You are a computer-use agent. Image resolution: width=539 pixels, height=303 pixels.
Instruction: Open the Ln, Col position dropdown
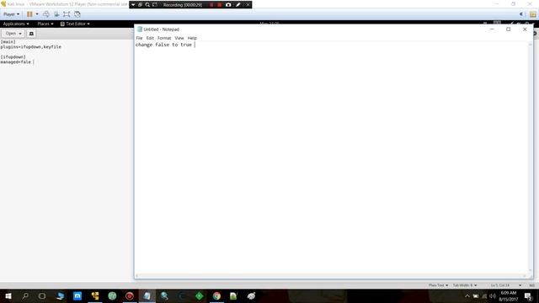click(506, 285)
